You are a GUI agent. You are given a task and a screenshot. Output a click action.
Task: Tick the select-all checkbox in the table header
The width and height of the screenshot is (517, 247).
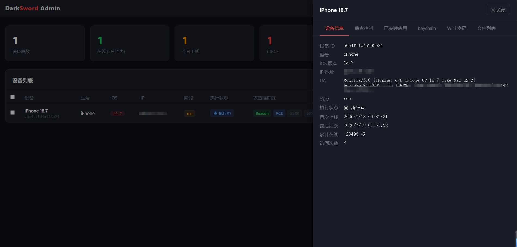coord(13,97)
